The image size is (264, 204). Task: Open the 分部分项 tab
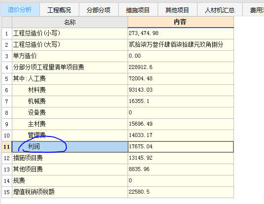[99, 10]
